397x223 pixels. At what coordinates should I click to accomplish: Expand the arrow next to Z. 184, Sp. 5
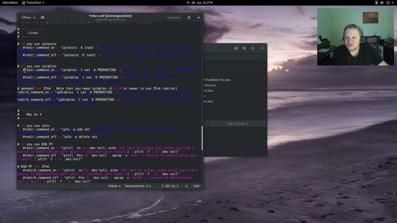point(186,186)
